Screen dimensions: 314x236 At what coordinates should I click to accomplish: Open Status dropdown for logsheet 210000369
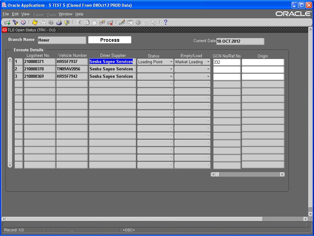coord(155,77)
